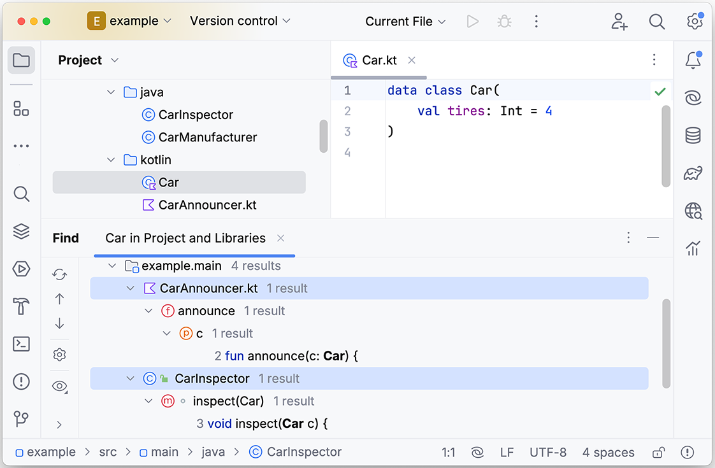Toggle the preview usages eye icon
This screenshot has height=468, width=715.
point(59,386)
